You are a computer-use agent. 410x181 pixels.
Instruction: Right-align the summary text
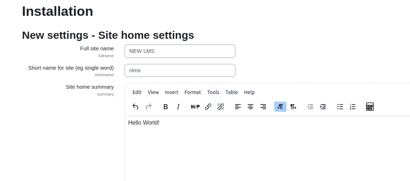coord(263,107)
